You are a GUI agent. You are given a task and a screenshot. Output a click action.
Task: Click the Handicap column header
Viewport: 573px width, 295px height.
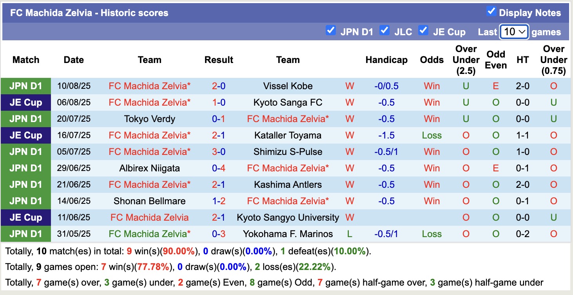[x=386, y=60]
